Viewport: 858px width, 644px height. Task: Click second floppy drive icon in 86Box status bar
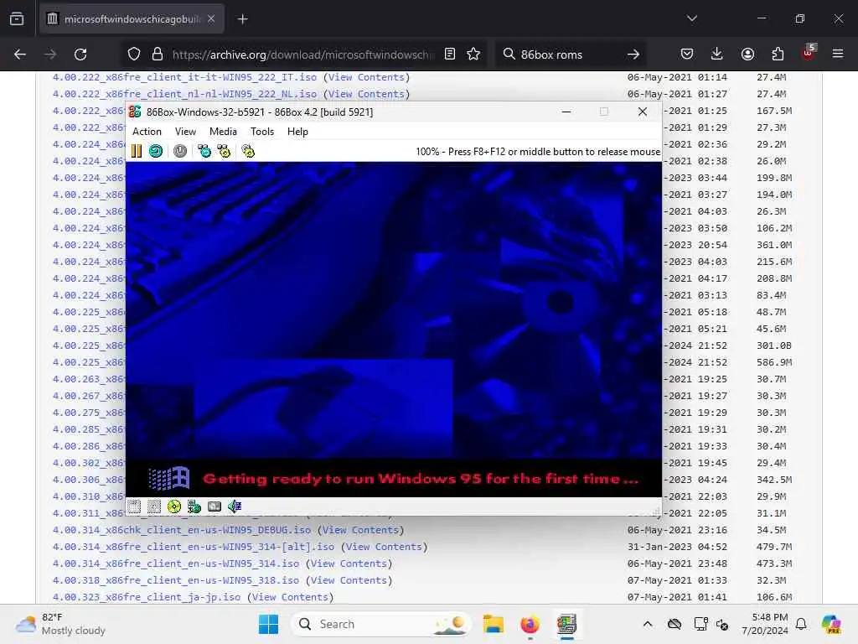coord(154,506)
